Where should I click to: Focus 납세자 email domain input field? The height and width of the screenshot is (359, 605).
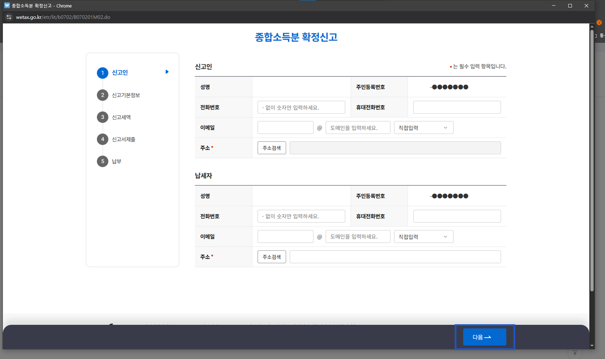[x=358, y=236]
